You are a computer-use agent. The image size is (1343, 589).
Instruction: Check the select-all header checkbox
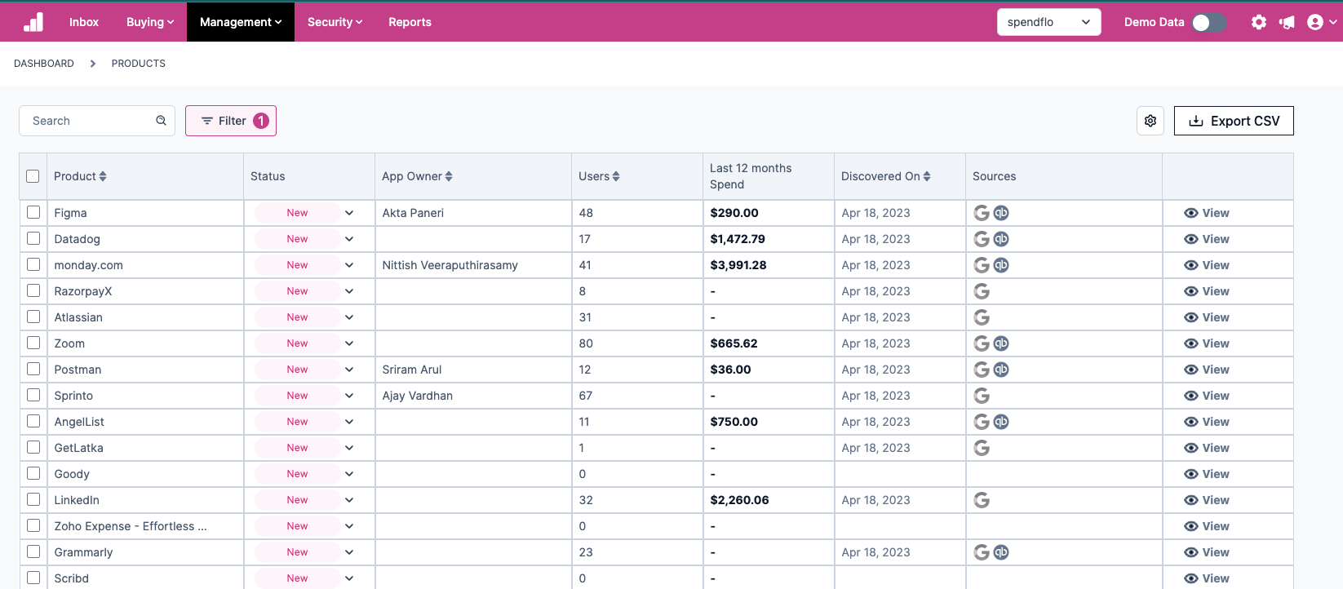click(33, 176)
